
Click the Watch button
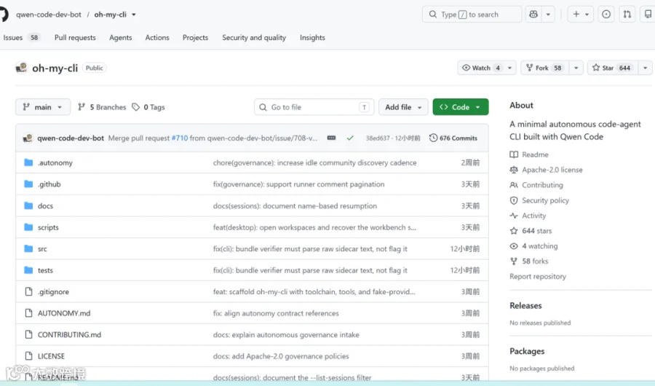tap(480, 68)
